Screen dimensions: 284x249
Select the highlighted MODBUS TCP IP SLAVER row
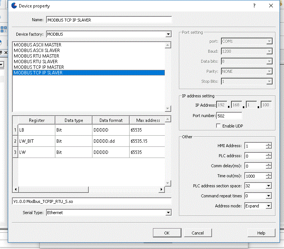pos(89,73)
